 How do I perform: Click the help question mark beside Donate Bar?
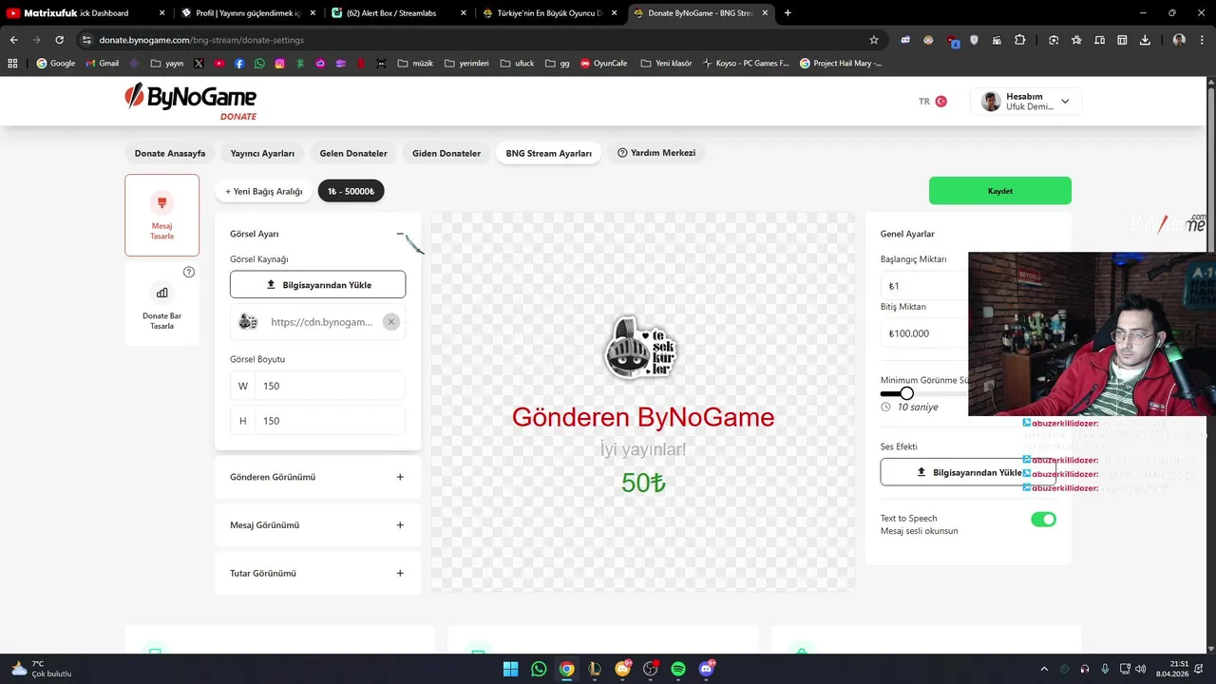[189, 273]
